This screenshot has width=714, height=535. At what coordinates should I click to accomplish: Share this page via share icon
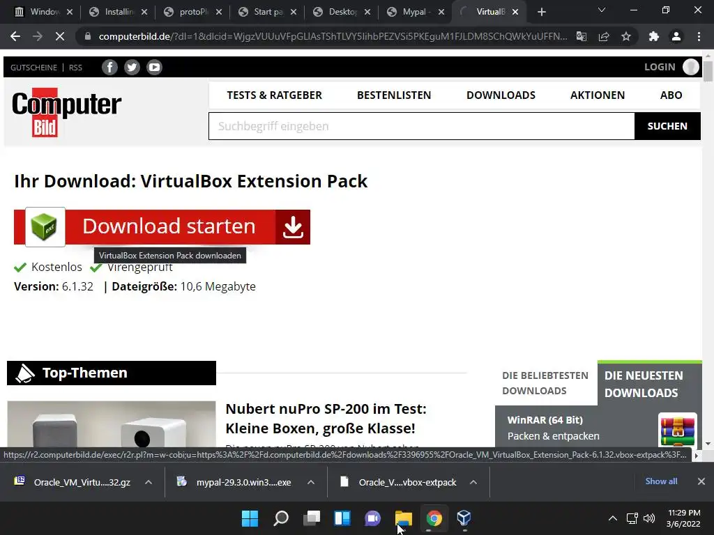[604, 36]
